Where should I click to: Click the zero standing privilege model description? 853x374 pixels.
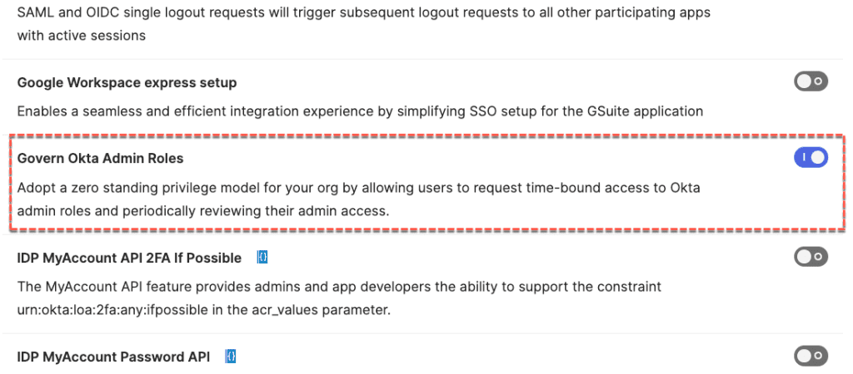pos(358,188)
